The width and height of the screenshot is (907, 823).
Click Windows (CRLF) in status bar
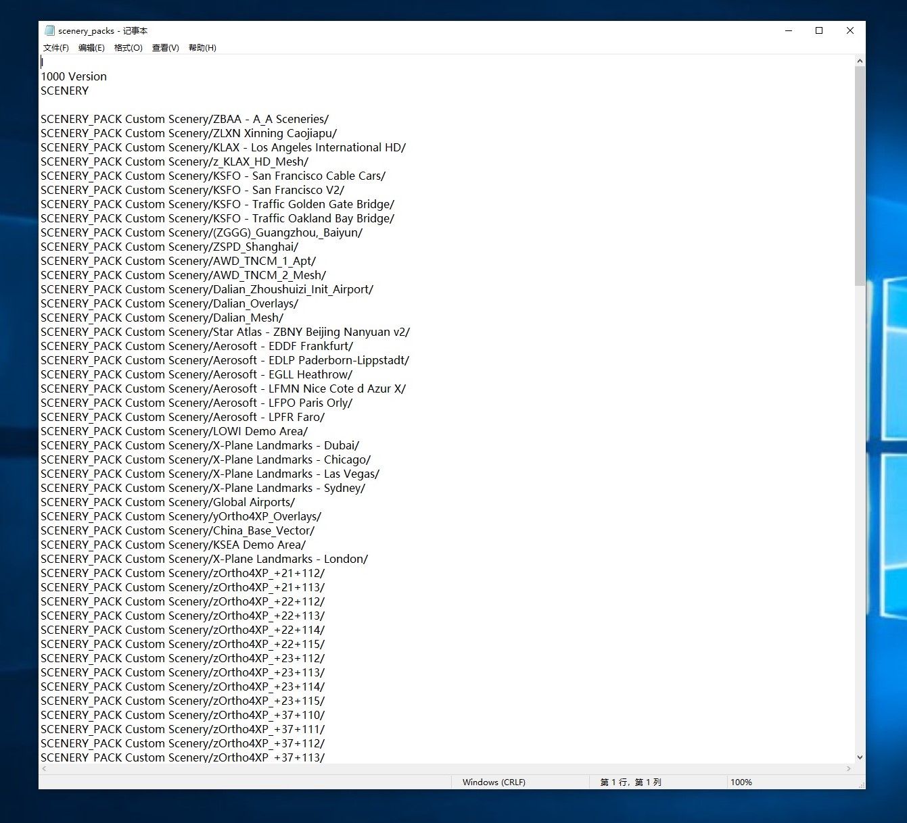(494, 782)
